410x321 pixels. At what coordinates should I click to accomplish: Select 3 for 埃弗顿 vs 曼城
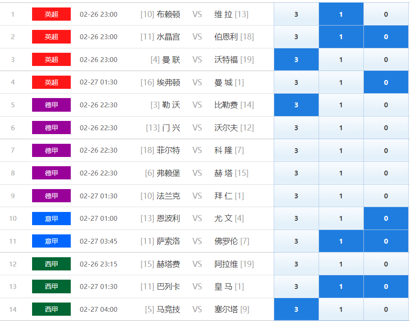pyautogui.click(x=296, y=82)
